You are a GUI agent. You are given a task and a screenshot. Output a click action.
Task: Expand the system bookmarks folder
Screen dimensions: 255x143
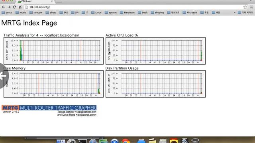[111, 12]
